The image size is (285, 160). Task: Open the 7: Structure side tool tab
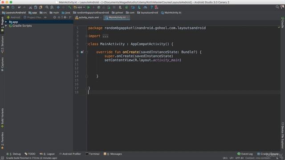point(2,44)
